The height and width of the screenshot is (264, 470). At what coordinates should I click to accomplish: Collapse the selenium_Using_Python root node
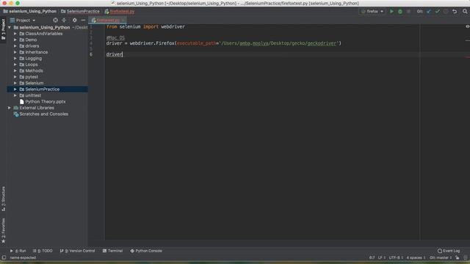coord(10,27)
